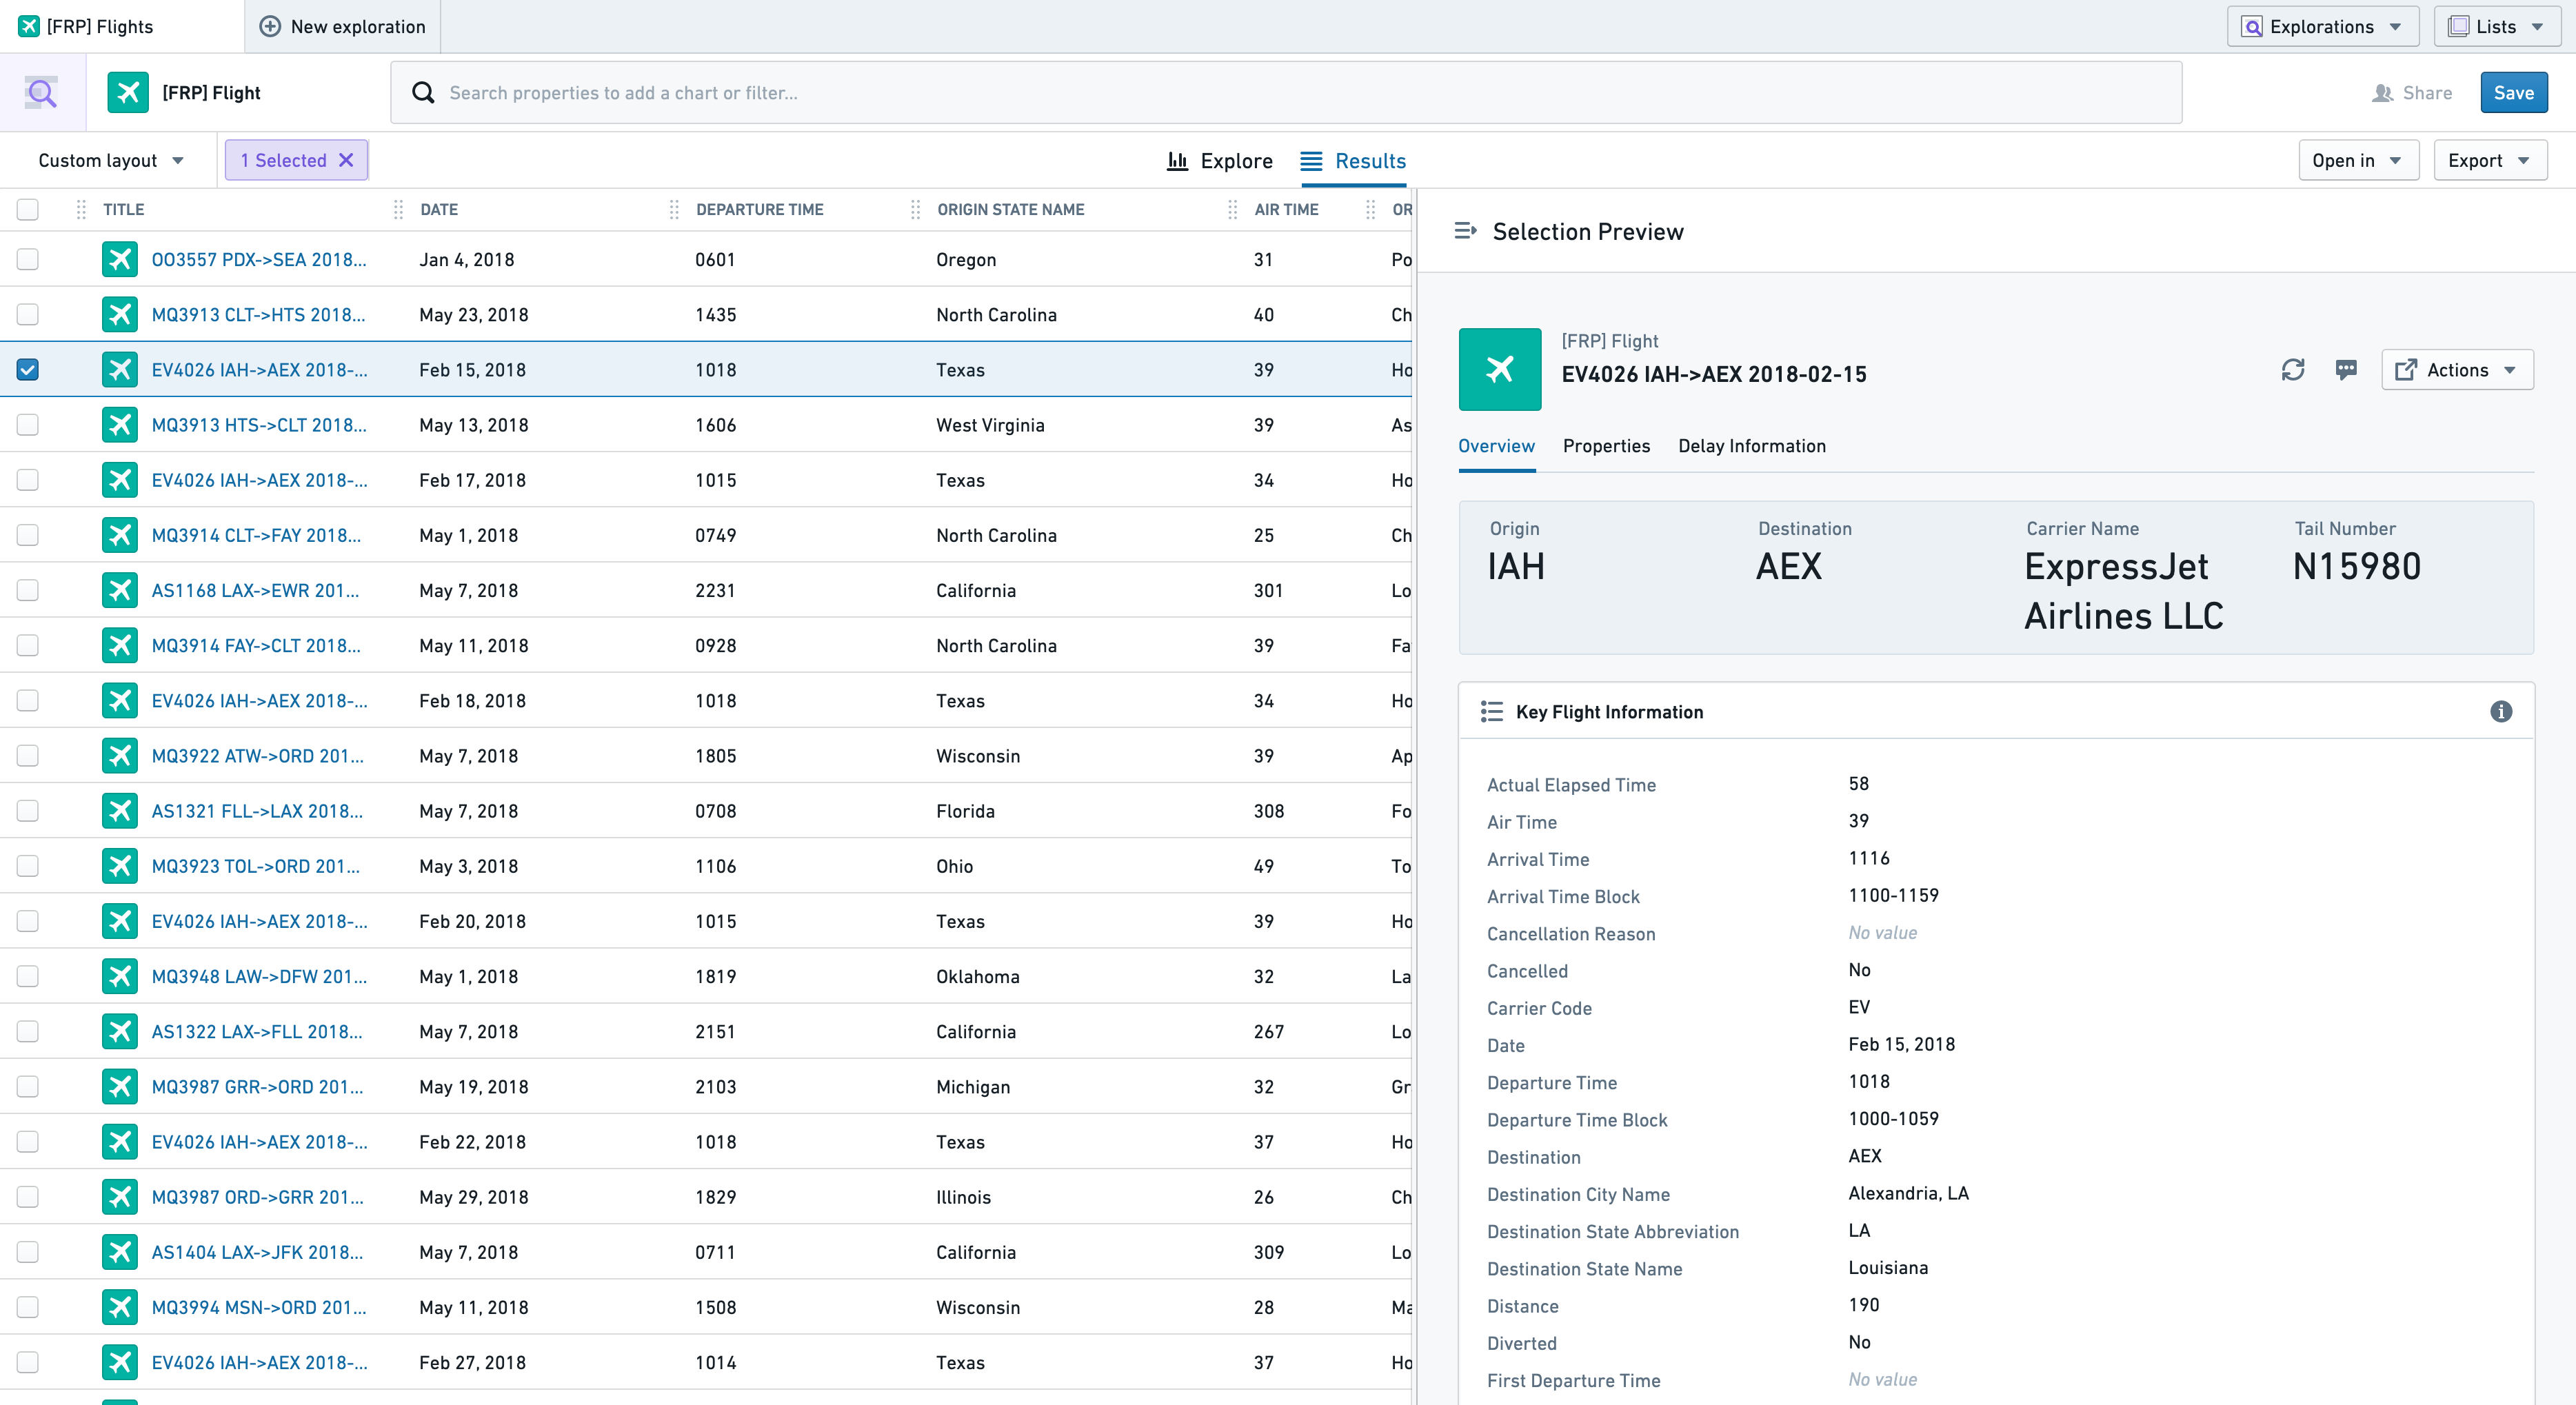Image resolution: width=2576 pixels, height=1405 pixels.
Task: Click the Open in dropdown button
Action: (x=2356, y=161)
